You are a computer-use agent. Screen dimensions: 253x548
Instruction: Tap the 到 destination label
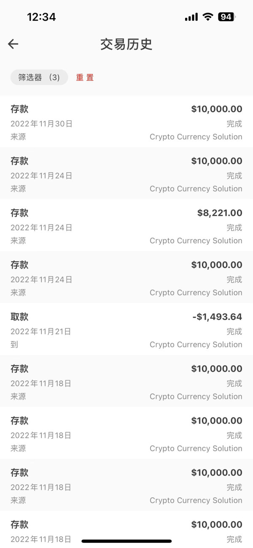click(x=14, y=345)
